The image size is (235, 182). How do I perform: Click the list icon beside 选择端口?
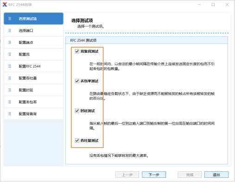point(10,31)
